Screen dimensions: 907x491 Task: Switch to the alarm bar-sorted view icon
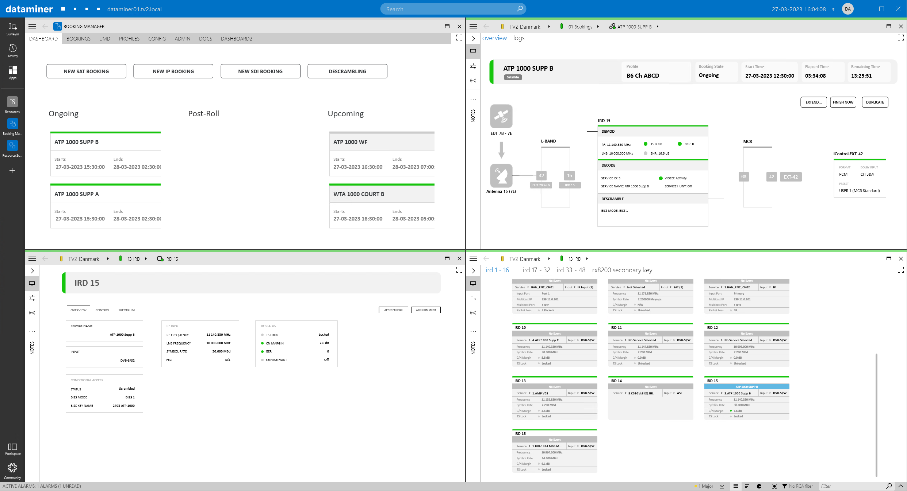[747, 486]
